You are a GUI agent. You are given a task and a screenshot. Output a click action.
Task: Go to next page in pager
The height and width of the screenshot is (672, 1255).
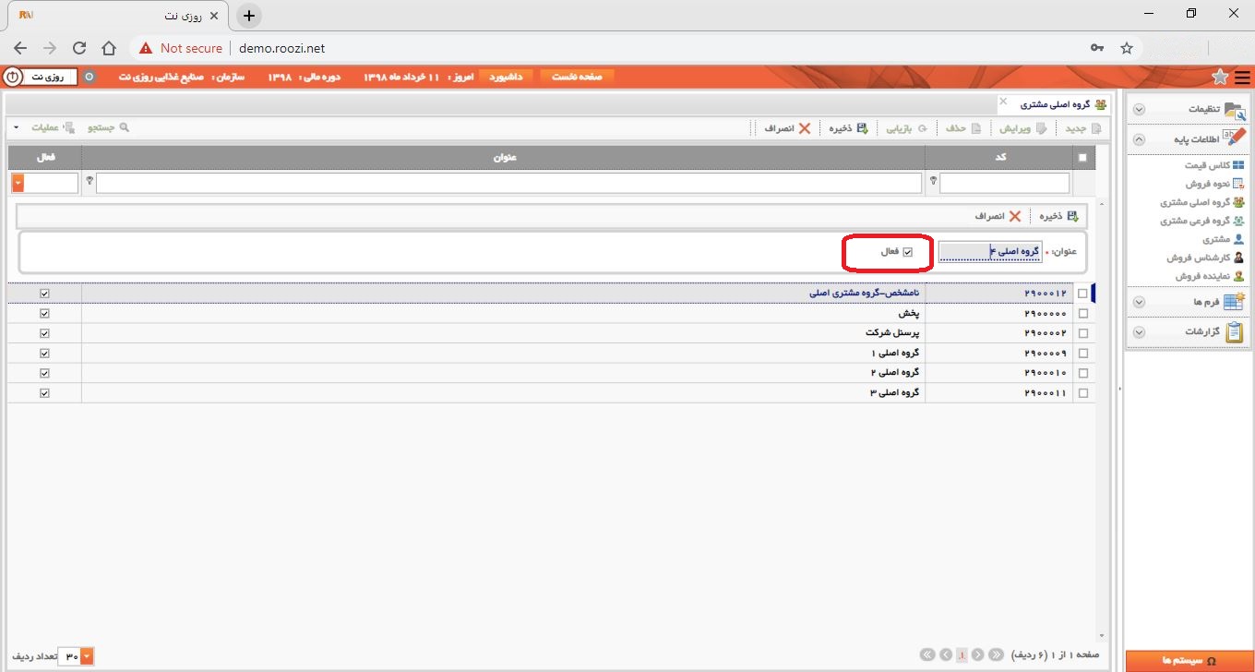[x=946, y=654]
